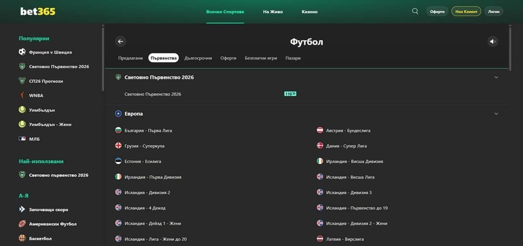Click the badge icon beside СП26 Прогнози
The width and height of the screenshot is (523, 246).
[22, 81]
